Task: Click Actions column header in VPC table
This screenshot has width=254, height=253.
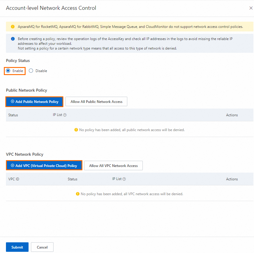Action: click(232, 179)
